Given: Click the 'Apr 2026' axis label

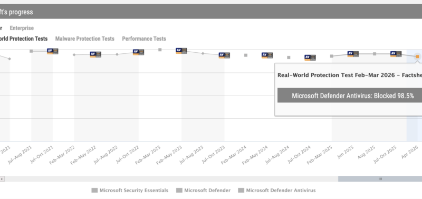Looking at the screenshot, I should 410,152.
